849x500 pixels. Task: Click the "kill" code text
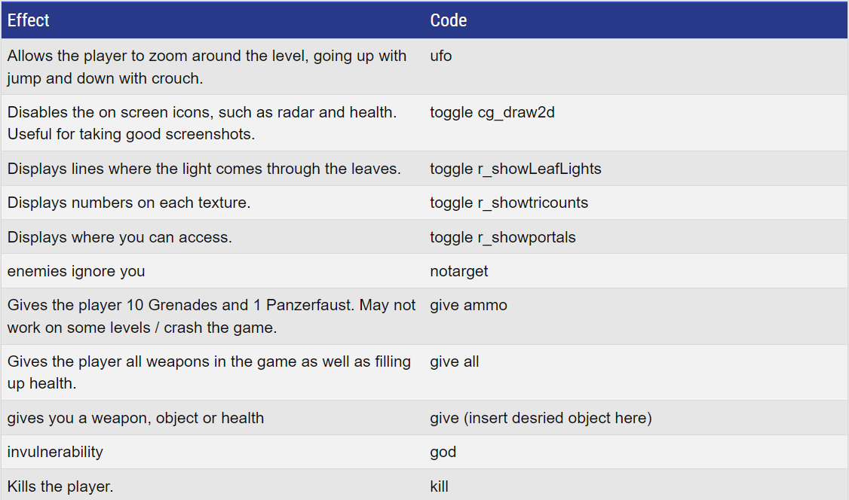coord(440,486)
